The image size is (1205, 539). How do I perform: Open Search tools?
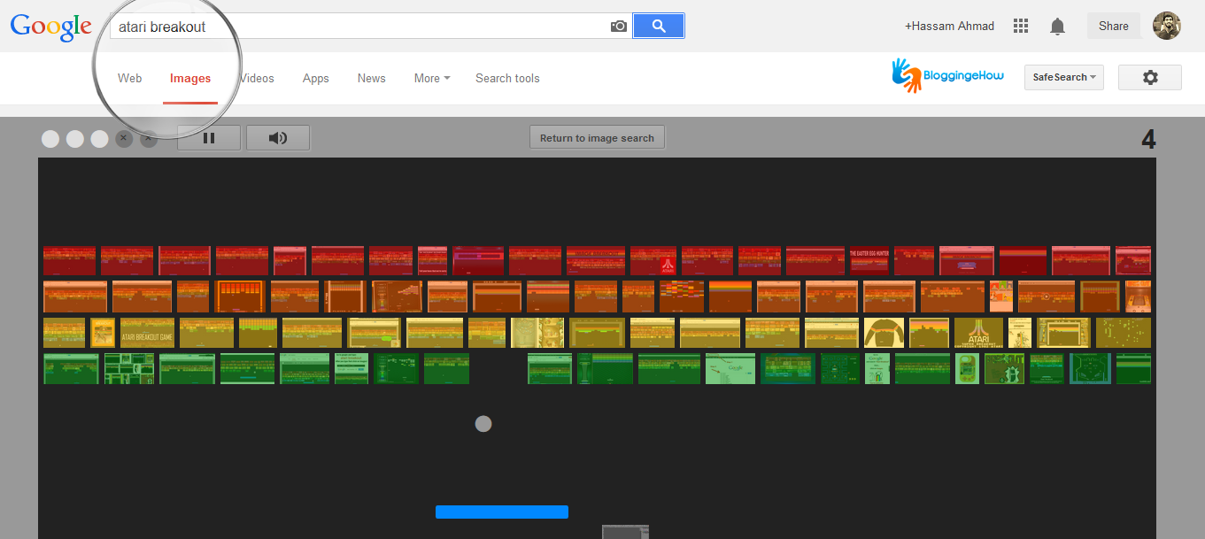pyautogui.click(x=507, y=78)
